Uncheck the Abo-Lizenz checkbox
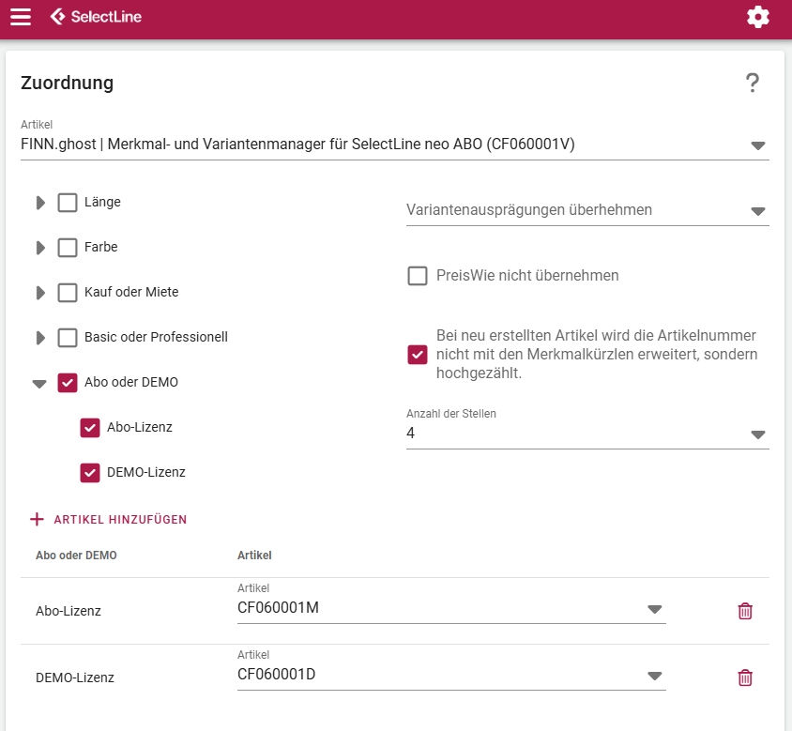Screen dimensions: 792x731 tap(90, 427)
